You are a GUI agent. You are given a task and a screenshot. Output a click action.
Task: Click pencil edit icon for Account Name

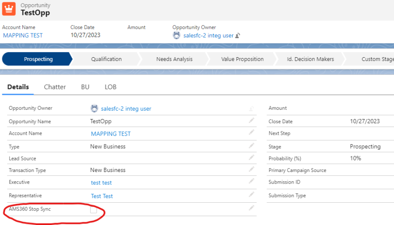tap(251, 132)
